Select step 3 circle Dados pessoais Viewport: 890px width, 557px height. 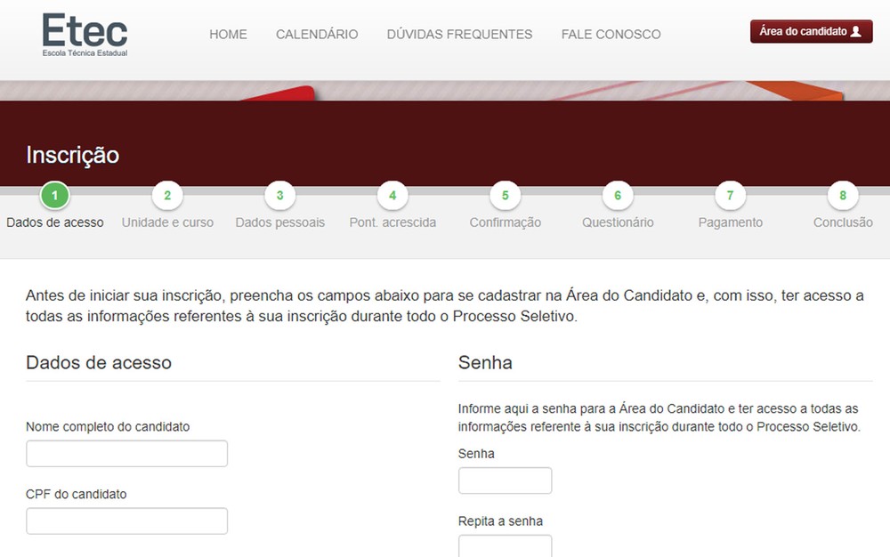point(279,196)
